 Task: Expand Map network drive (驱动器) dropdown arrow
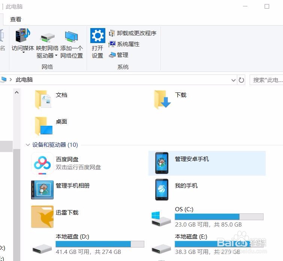coord(56,55)
